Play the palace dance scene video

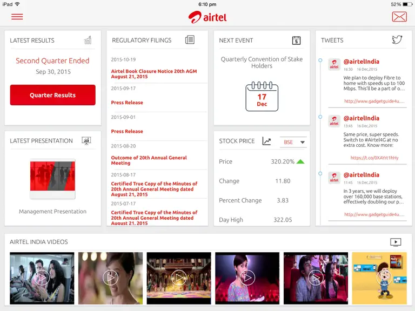179,278
